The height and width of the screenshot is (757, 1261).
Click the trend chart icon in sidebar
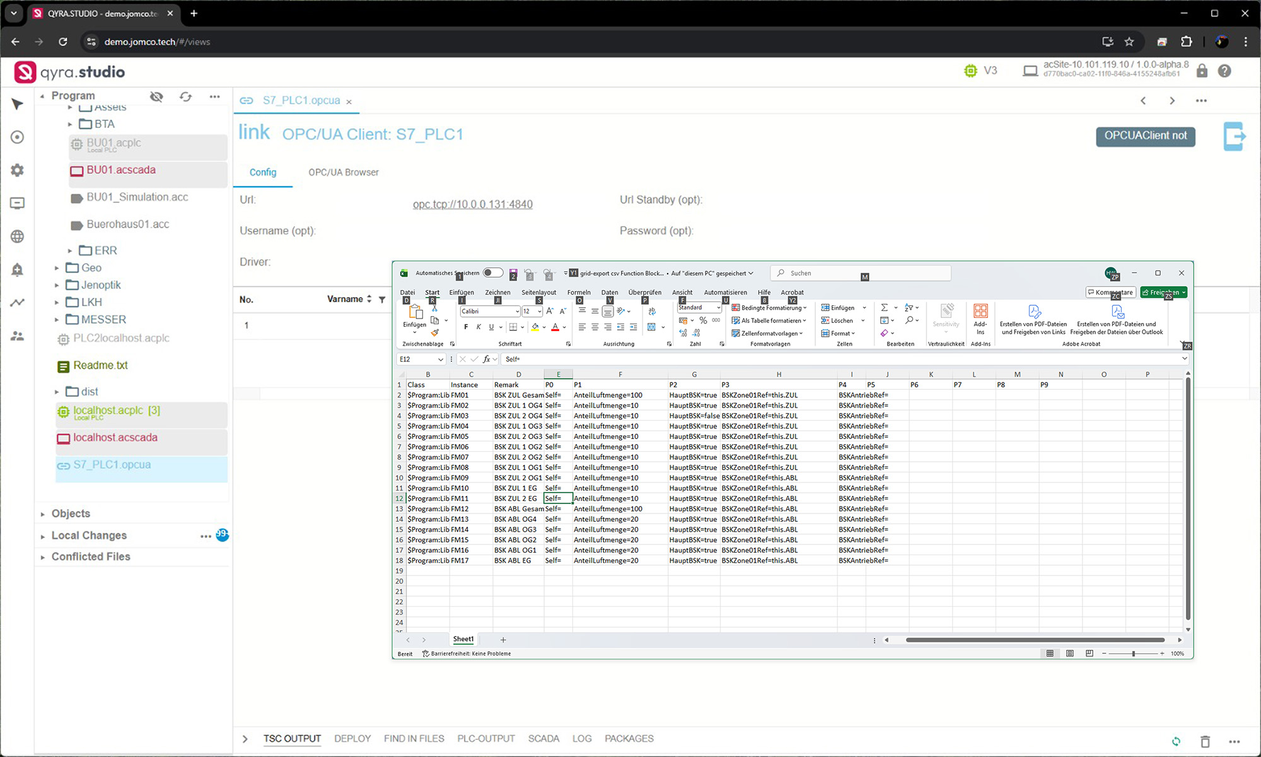(x=17, y=303)
